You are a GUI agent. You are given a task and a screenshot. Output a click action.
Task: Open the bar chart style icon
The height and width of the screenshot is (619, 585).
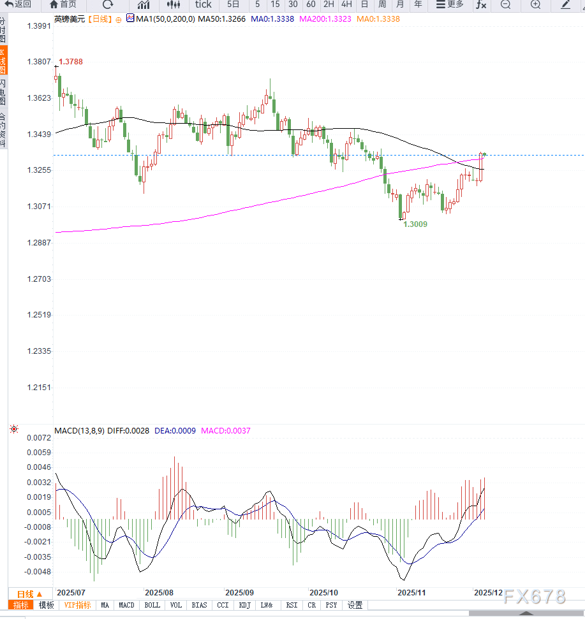[x=144, y=4]
